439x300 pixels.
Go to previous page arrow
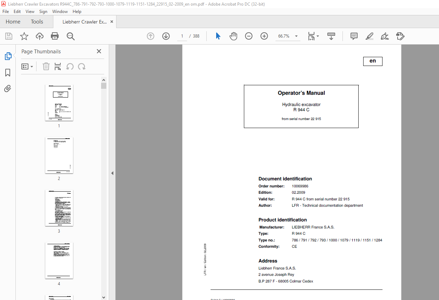pos(151,36)
